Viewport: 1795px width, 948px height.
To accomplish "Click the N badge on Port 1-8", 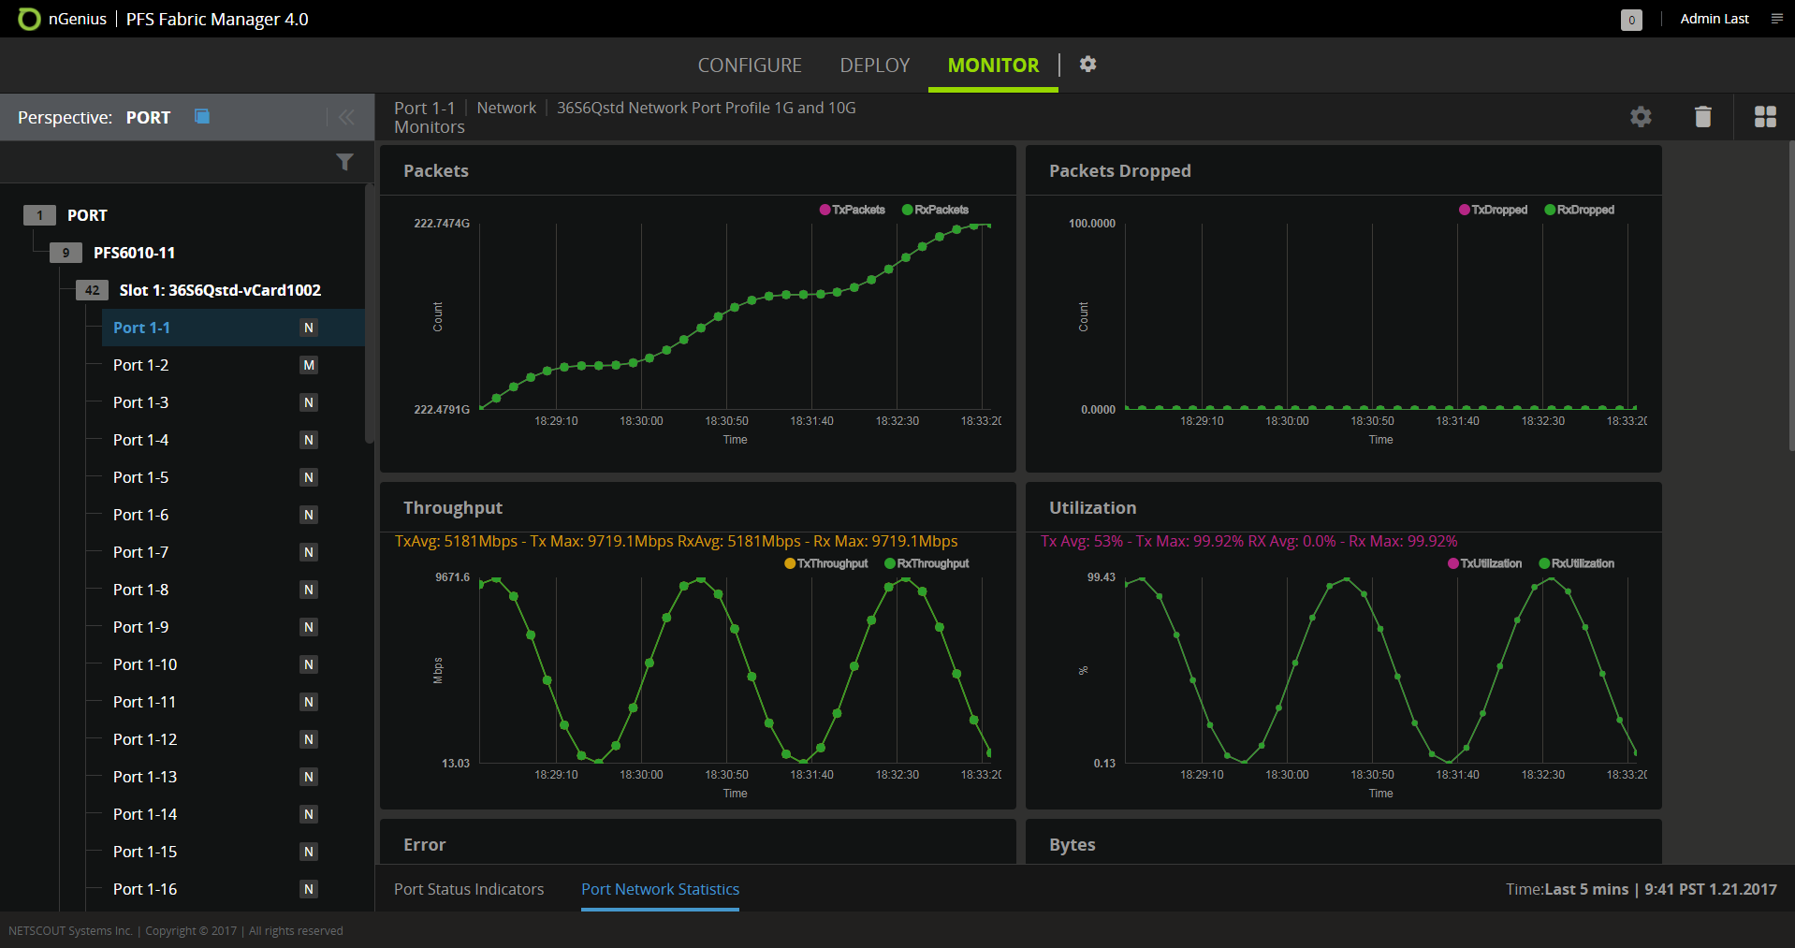I will pos(309,590).
